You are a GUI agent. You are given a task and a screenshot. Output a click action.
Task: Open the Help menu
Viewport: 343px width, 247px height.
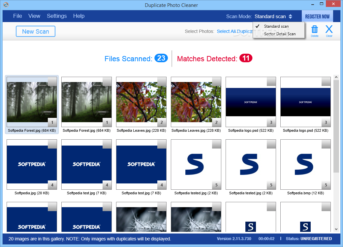[79, 16]
